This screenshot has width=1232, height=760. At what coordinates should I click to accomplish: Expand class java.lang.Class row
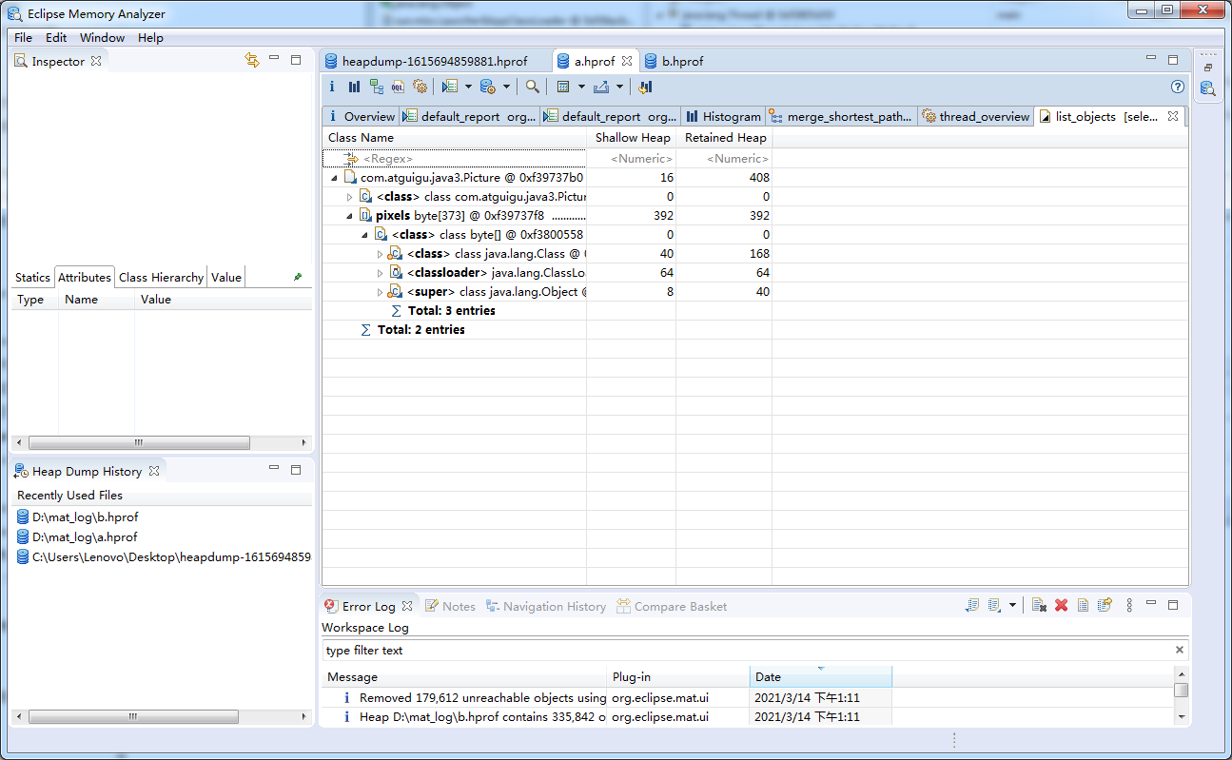pyautogui.click(x=380, y=254)
